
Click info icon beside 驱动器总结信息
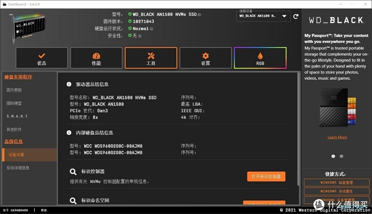69,84
